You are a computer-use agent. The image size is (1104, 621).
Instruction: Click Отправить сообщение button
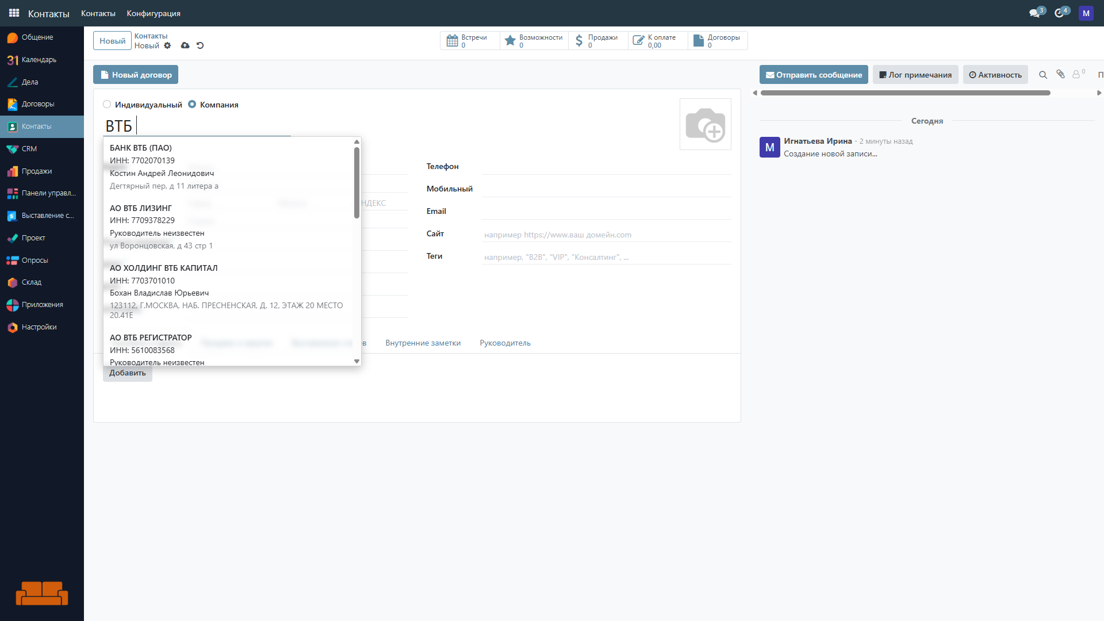coord(813,75)
